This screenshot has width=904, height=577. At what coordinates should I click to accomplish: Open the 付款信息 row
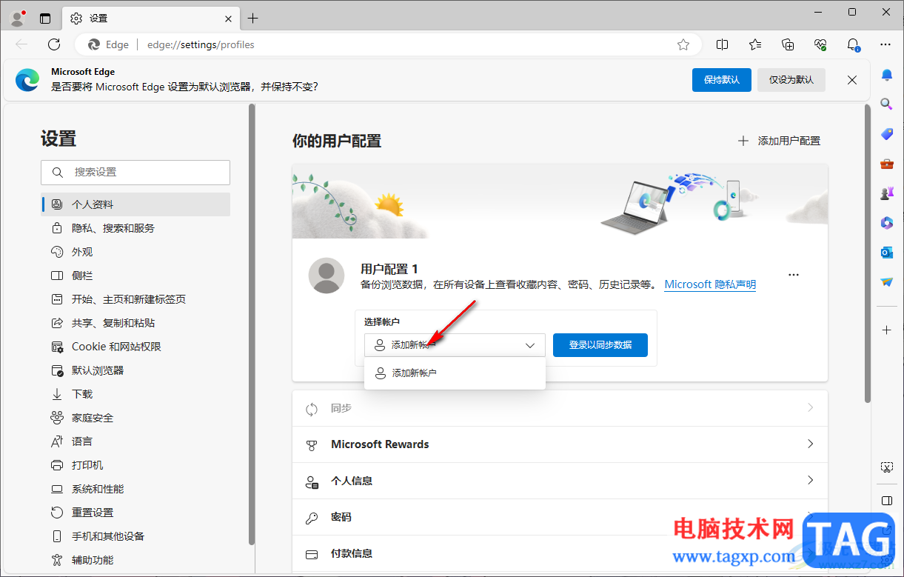point(560,553)
